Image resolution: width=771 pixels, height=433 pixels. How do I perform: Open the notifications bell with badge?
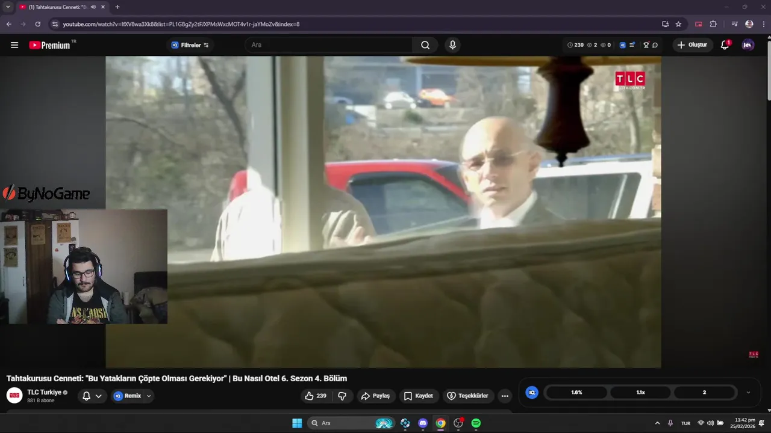(725, 45)
